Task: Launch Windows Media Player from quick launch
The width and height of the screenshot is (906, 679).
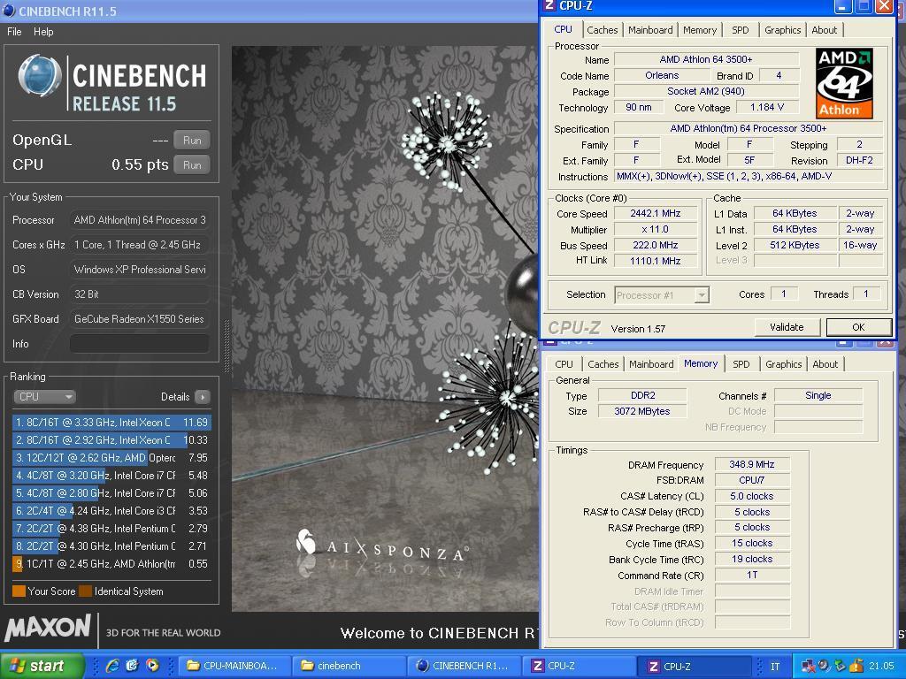Action: pos(152,666)
